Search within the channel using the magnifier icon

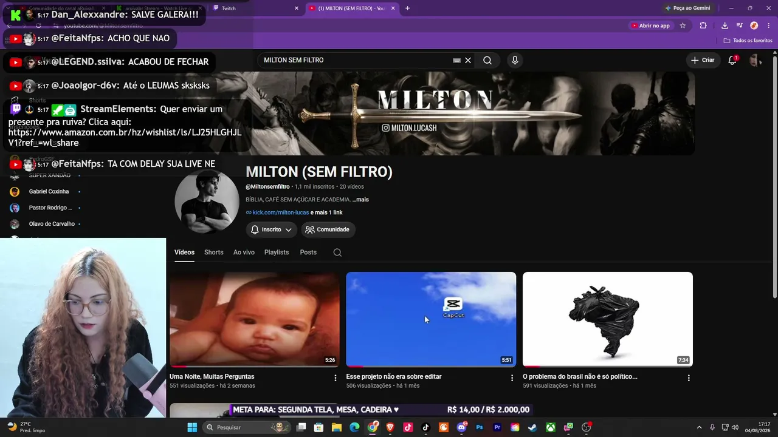pyautogui.click(x=337, y=252)
